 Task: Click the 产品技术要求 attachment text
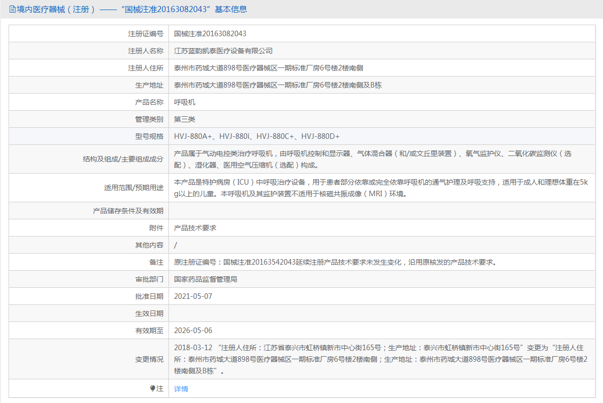point(195,228)
